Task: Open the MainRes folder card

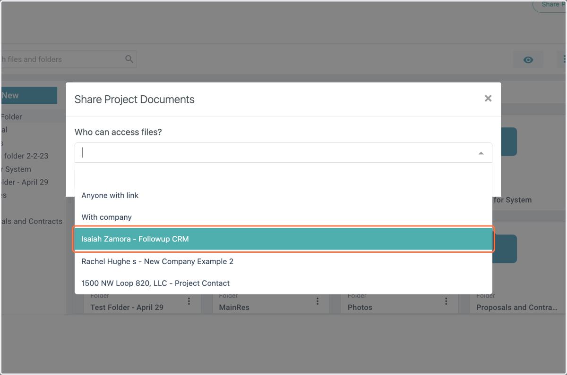Action: [234, 307]
